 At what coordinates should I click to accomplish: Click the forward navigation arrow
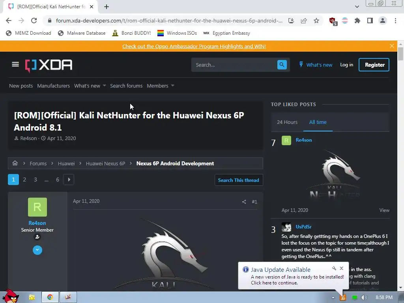(21, 21)
